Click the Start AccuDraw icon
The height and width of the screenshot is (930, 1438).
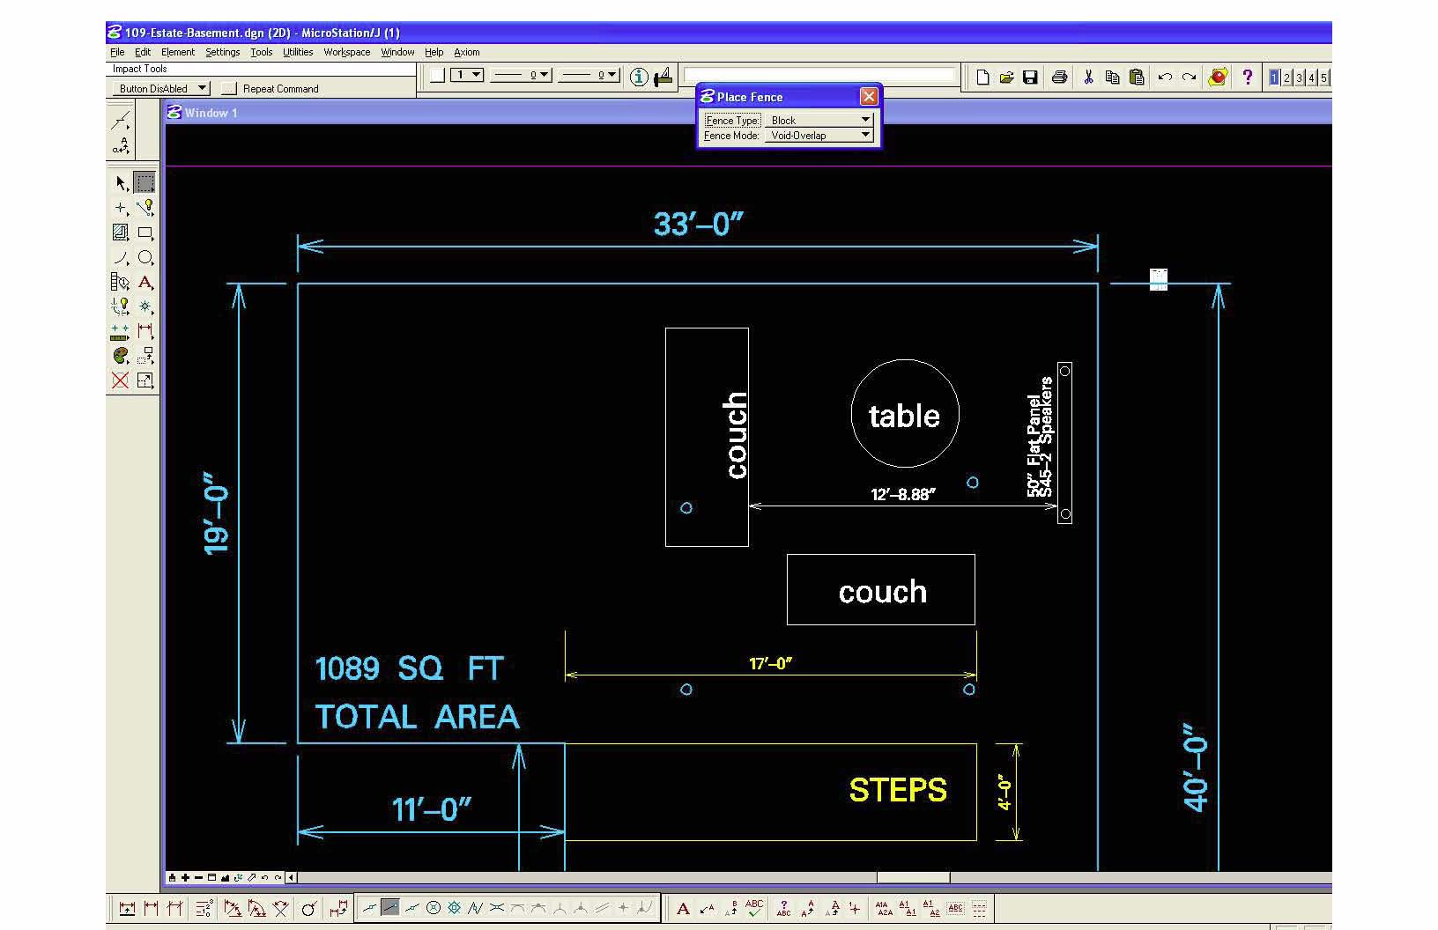coord(663,77)
